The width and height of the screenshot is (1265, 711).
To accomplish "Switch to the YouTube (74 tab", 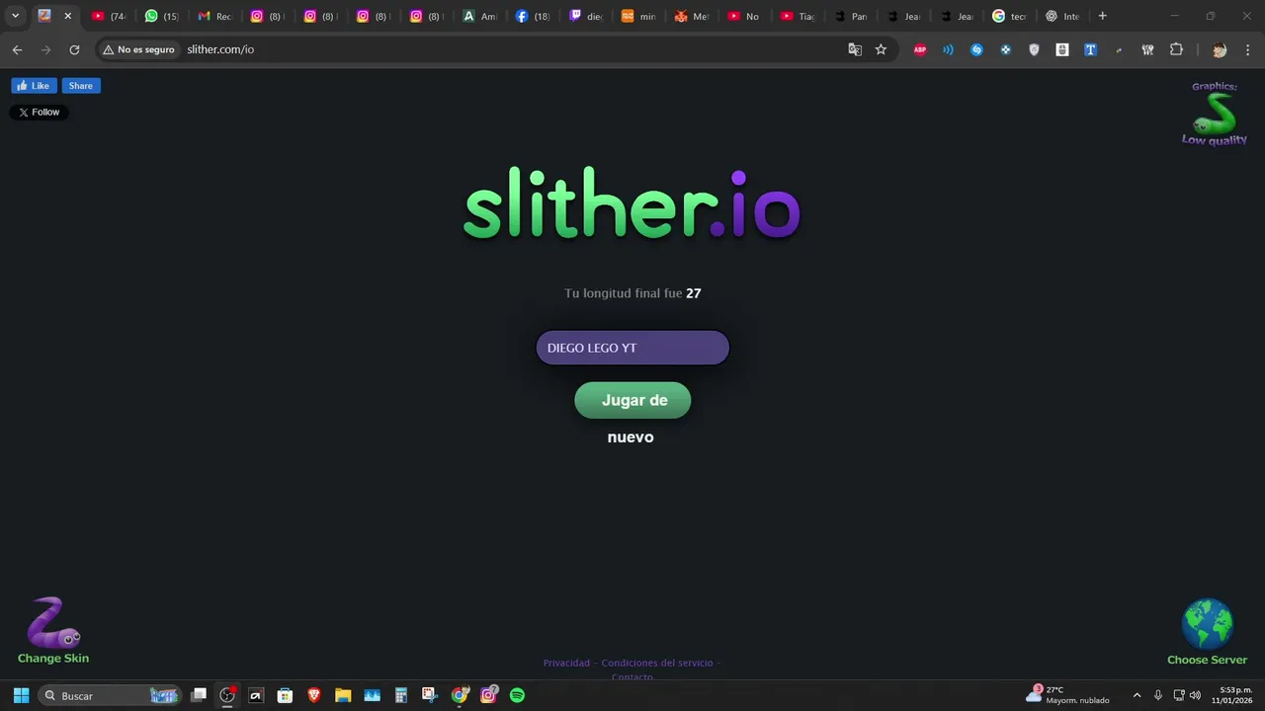I will (108, 16).
